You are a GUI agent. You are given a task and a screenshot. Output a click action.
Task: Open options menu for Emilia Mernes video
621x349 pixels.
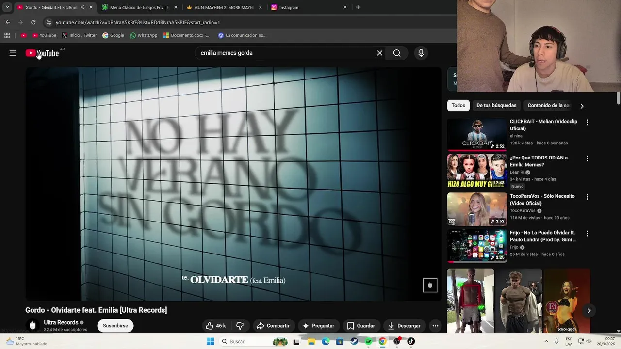click(x=587, y=159)
